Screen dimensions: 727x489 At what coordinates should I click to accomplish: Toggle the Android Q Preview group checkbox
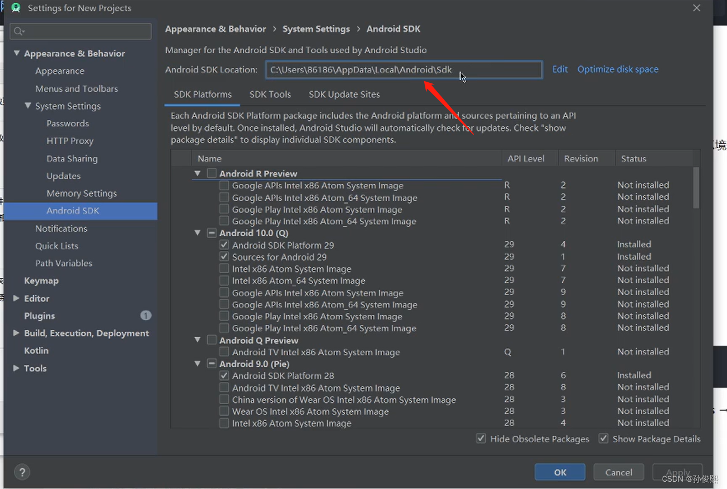click(212, 340)
